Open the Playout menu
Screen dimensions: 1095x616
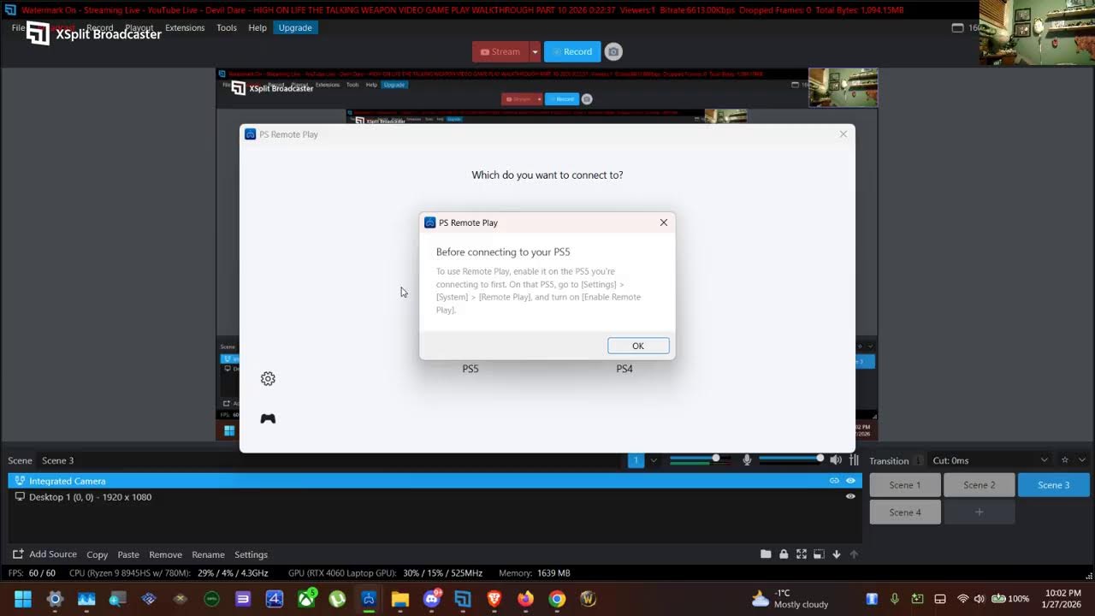[139, 27]
